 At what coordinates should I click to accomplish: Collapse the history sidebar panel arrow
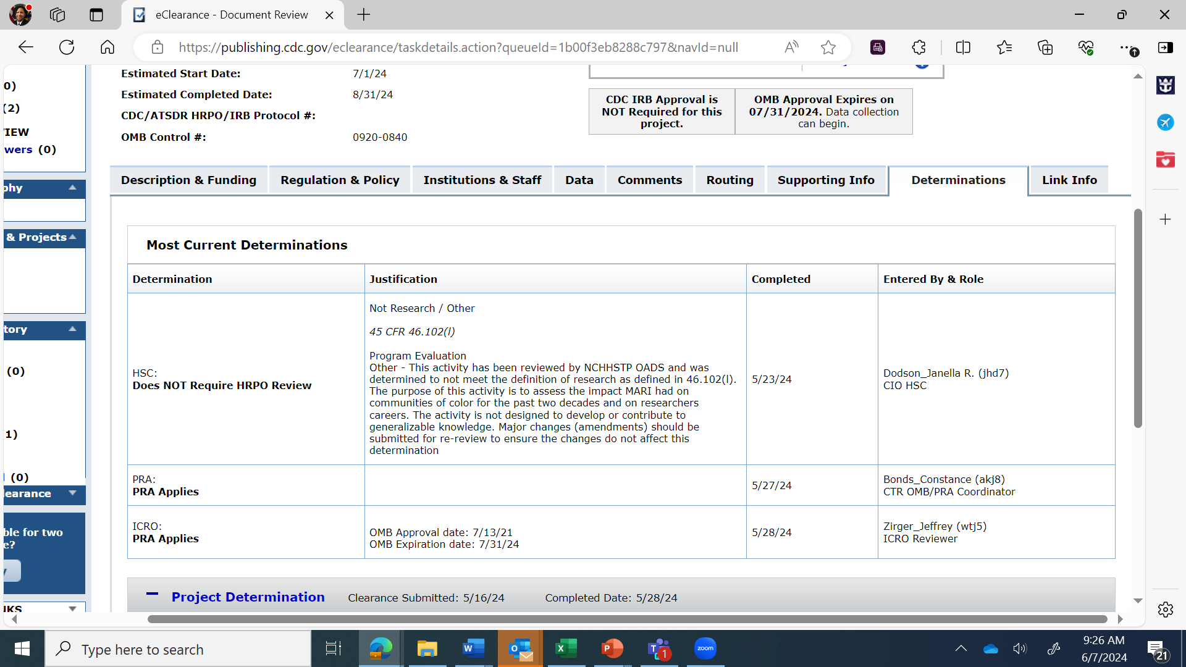point(73,329)
